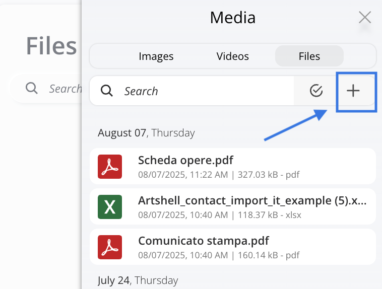The height and width of the screenshot is (289, 382).
Task: Toggle the multi-select checkmark icon
Action: click(316, 91)
